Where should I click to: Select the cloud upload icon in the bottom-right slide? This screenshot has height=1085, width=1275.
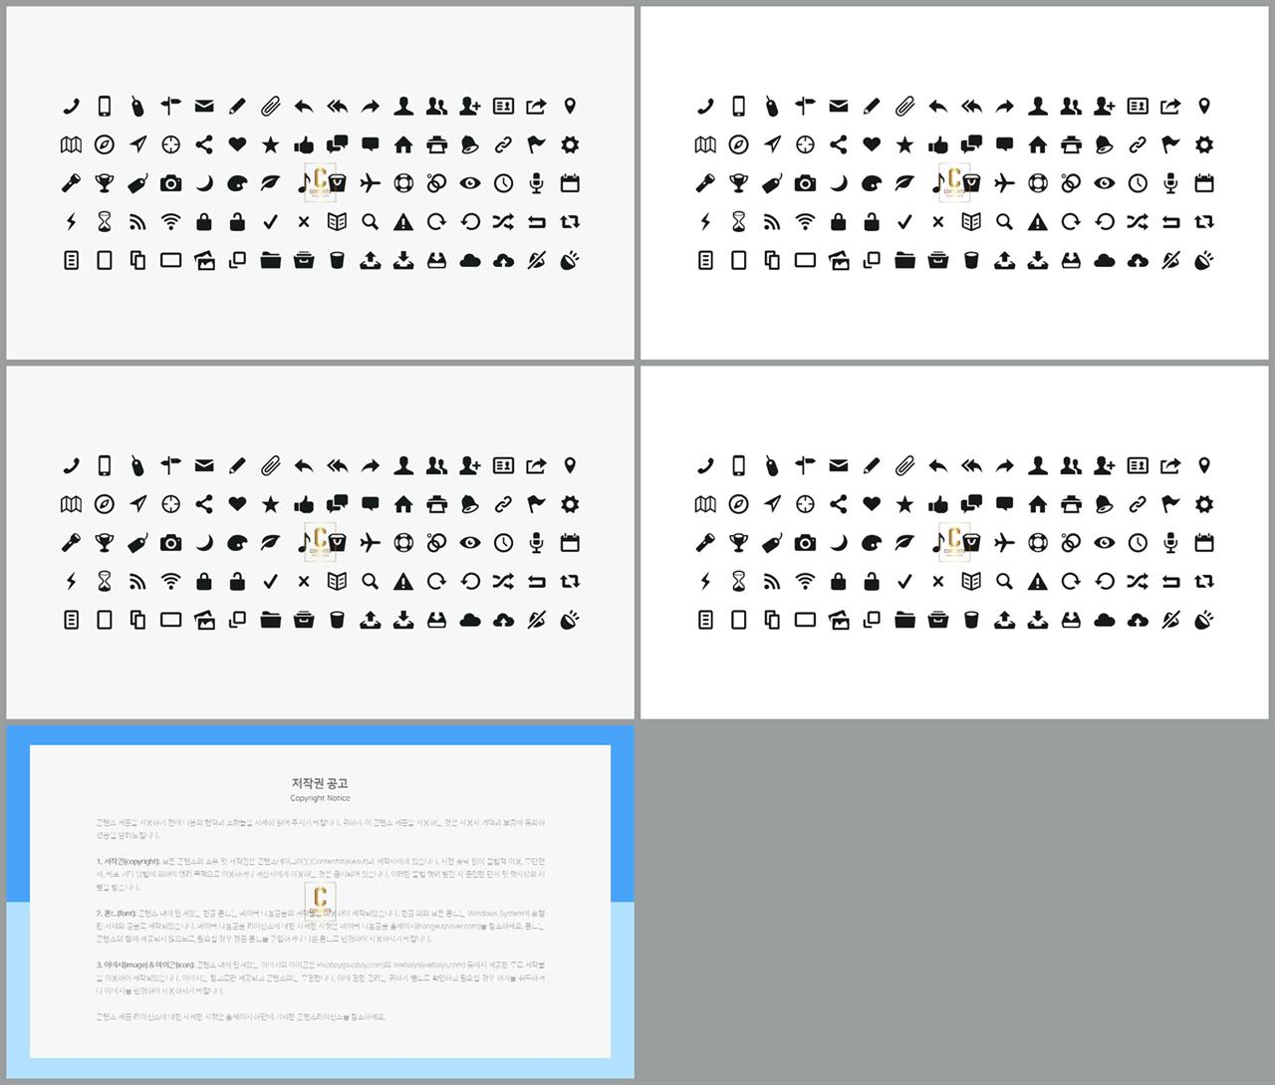point(1138,620)
